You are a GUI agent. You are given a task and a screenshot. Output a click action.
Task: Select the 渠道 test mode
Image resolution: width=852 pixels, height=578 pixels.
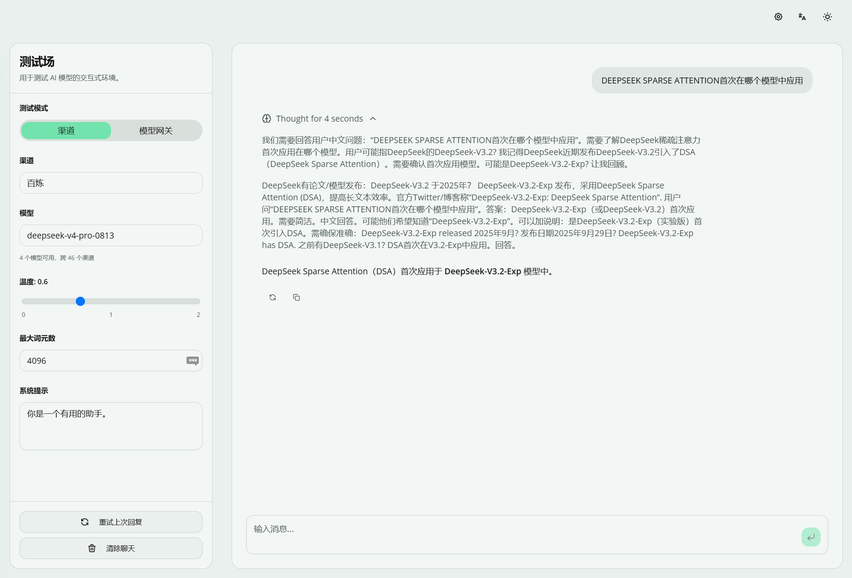[x=66, y=130]
